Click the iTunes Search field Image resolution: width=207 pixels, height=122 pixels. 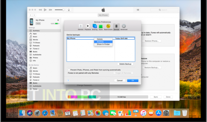pyautogui.click(x=164, y=10)
